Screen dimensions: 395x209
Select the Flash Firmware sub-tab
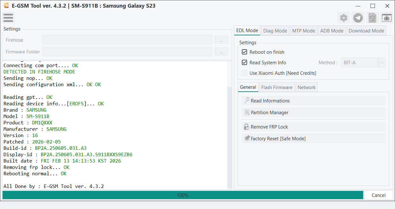[x=277, y=87]
